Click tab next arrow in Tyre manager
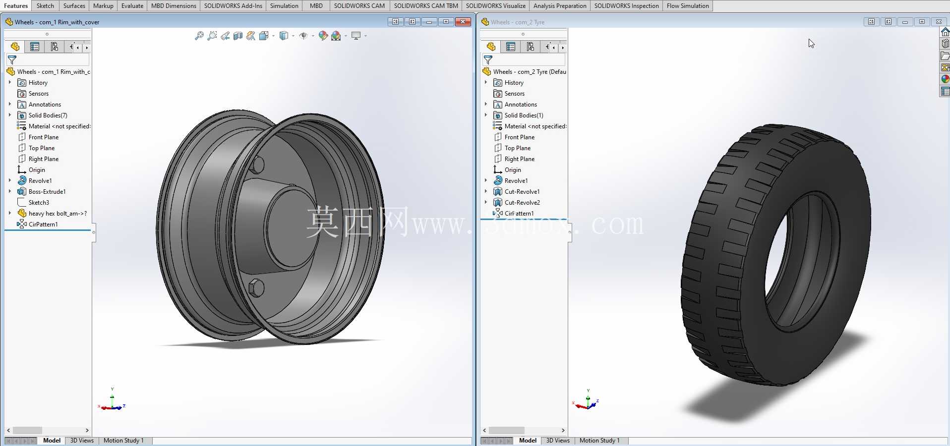This screenshot has height=446, width=950. [x=563, y=48]
